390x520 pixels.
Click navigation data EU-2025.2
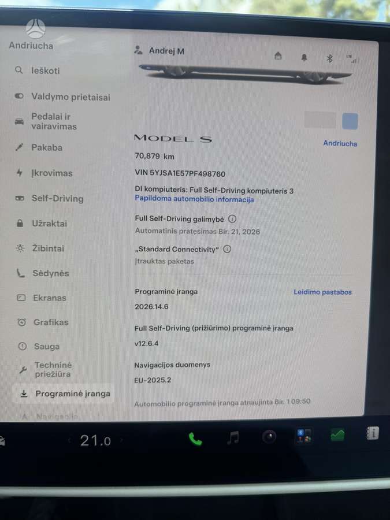pyautogui.click(x=153, y=380)
